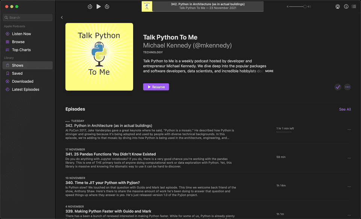The height and width of the screenshot is (219, 361).
Task: Click the '59 min' duration text
Action: (281, 157)
